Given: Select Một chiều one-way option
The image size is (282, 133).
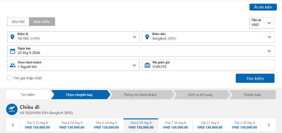Looking at the screenshot, I should 42,22.
